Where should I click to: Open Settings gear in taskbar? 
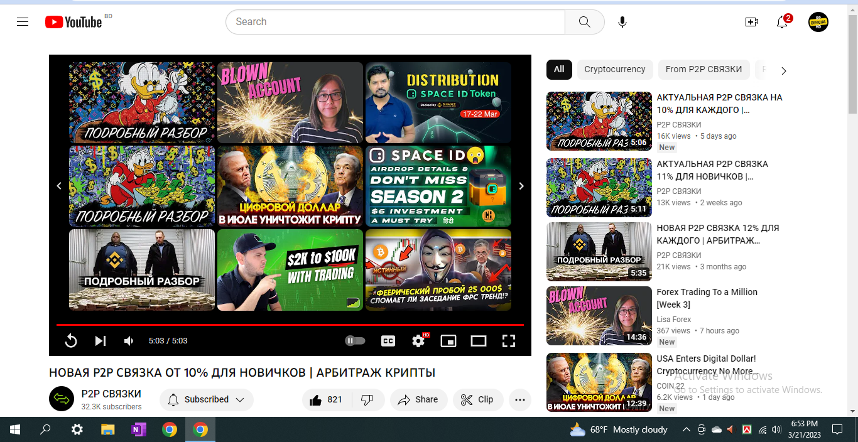click(77, 430)
